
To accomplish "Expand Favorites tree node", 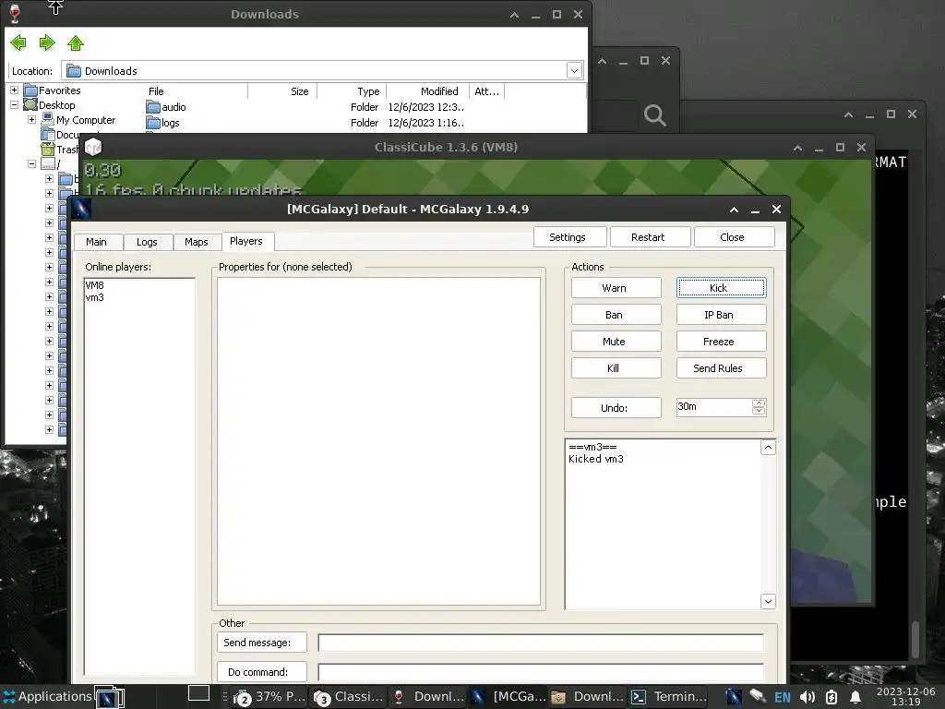I will [14, 90].
